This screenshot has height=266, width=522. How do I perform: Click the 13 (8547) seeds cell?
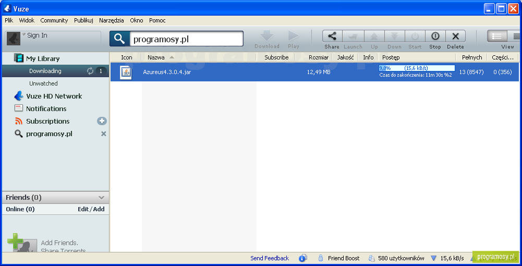(x=471, y=72)
